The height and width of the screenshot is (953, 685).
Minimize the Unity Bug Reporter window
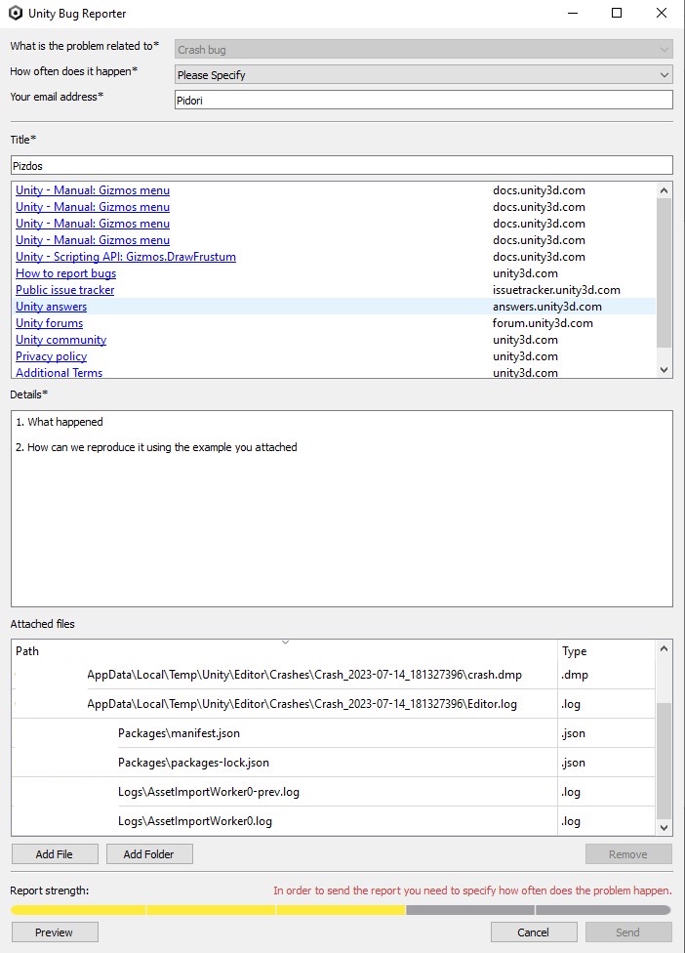[573, 13]
